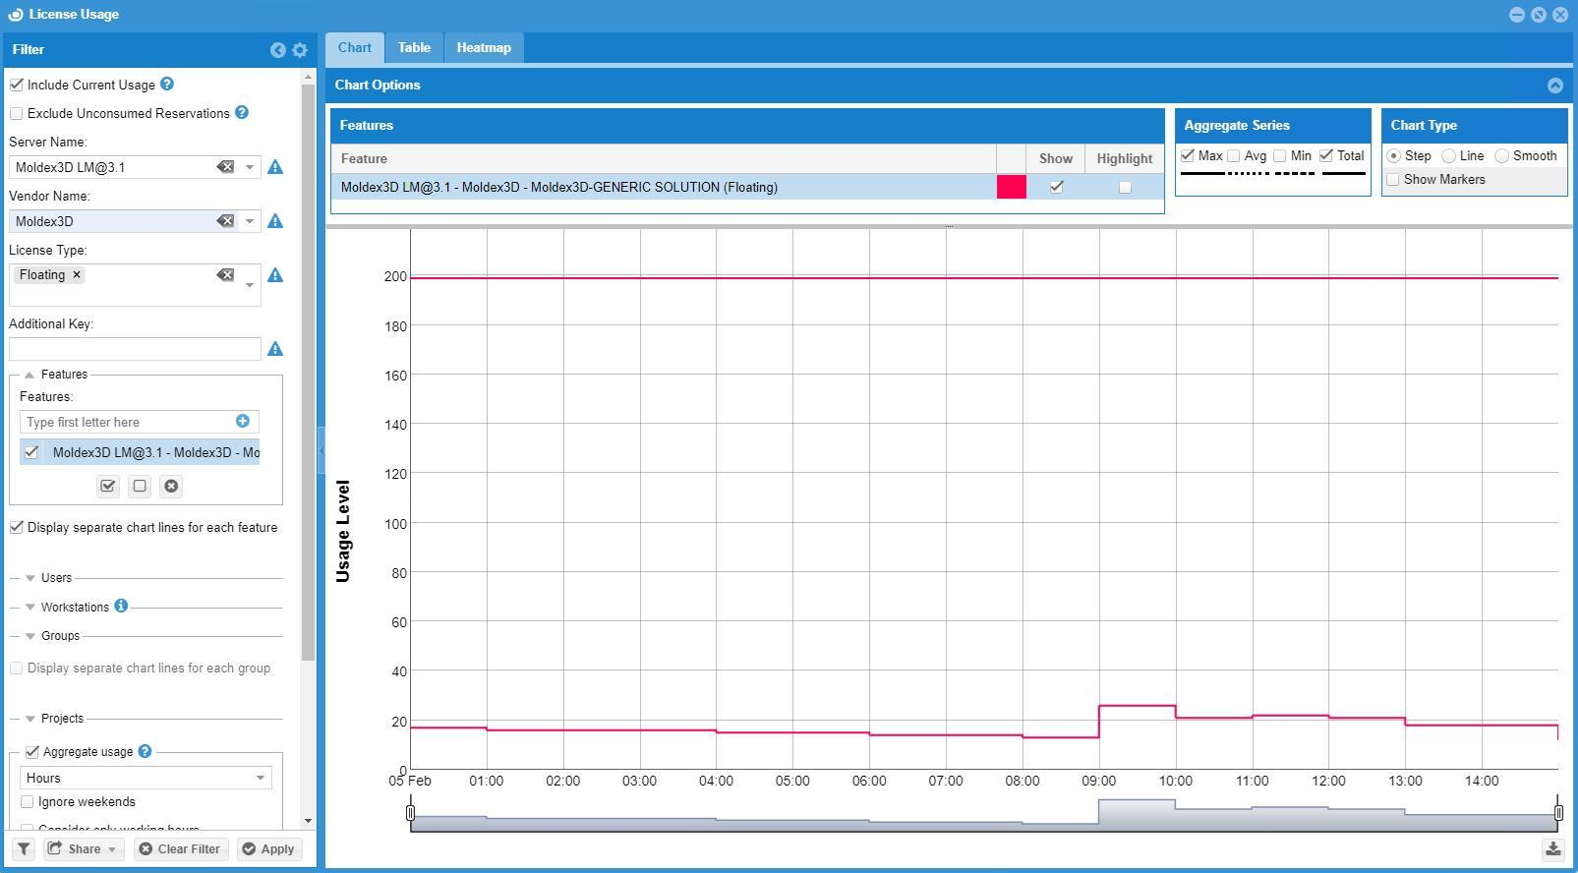1578x873 pixels.
Task: Show help for Exclude Unconsumed Reservations
Action: (x=242, y=113)
